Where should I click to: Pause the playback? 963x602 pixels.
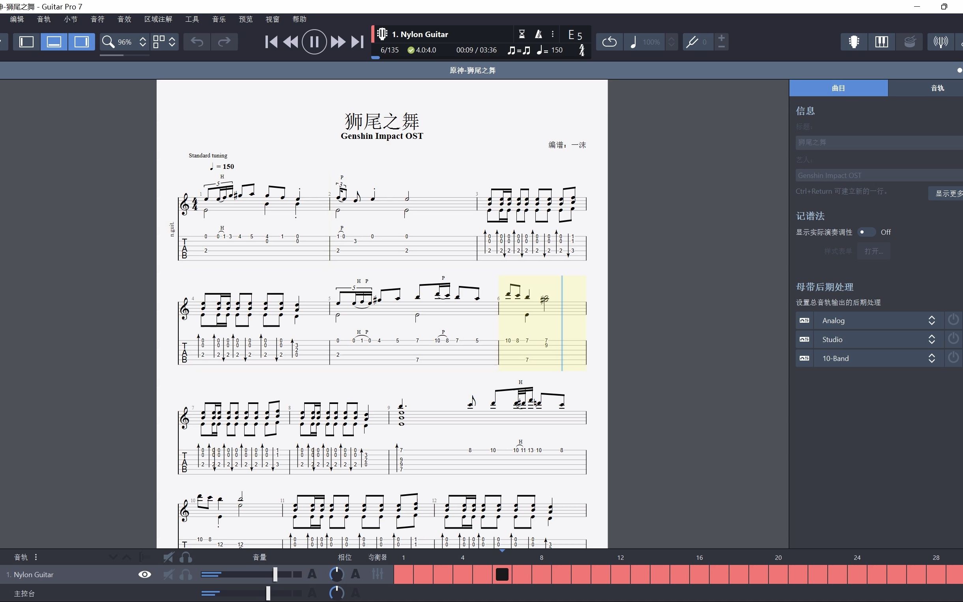tap(314, 42)
